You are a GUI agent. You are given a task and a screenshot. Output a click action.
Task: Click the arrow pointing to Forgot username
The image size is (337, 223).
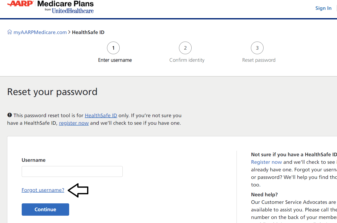78,190
